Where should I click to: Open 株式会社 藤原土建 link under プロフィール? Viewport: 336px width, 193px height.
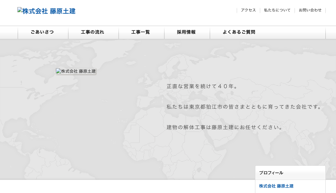click(276, 186)
